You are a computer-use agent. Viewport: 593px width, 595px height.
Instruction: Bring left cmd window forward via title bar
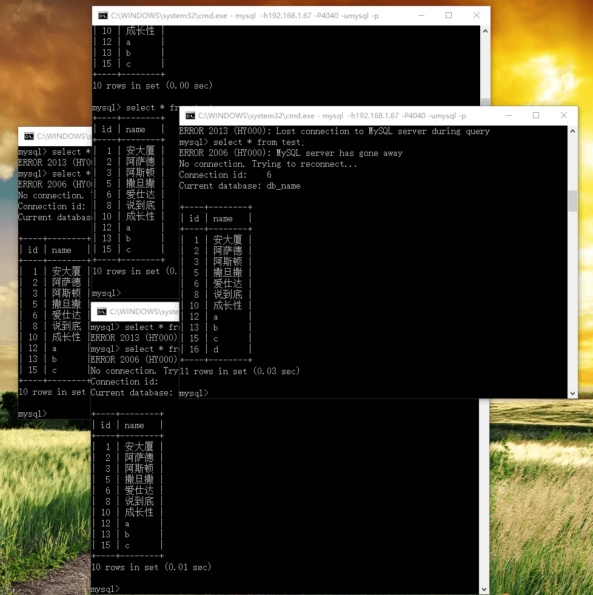(x=61, y=136)
